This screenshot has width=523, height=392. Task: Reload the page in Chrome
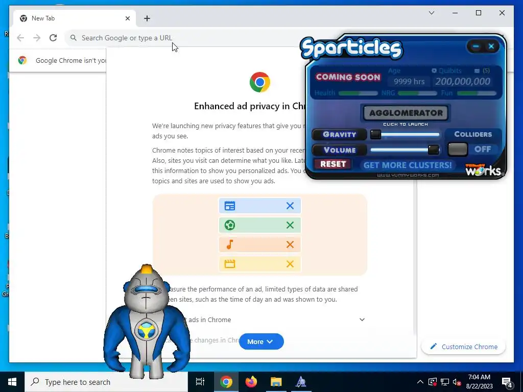[x=53, y=38]
